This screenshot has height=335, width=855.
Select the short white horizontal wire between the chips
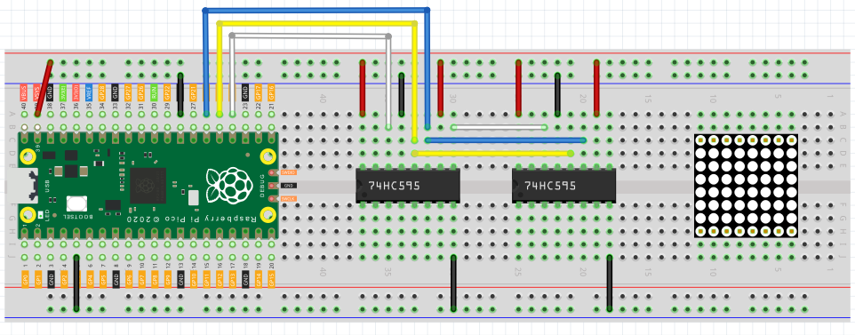(499, 127)
